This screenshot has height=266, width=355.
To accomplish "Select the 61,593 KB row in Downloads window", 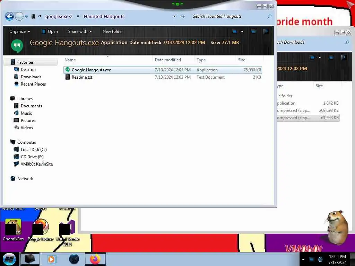I will coord(308,118).
